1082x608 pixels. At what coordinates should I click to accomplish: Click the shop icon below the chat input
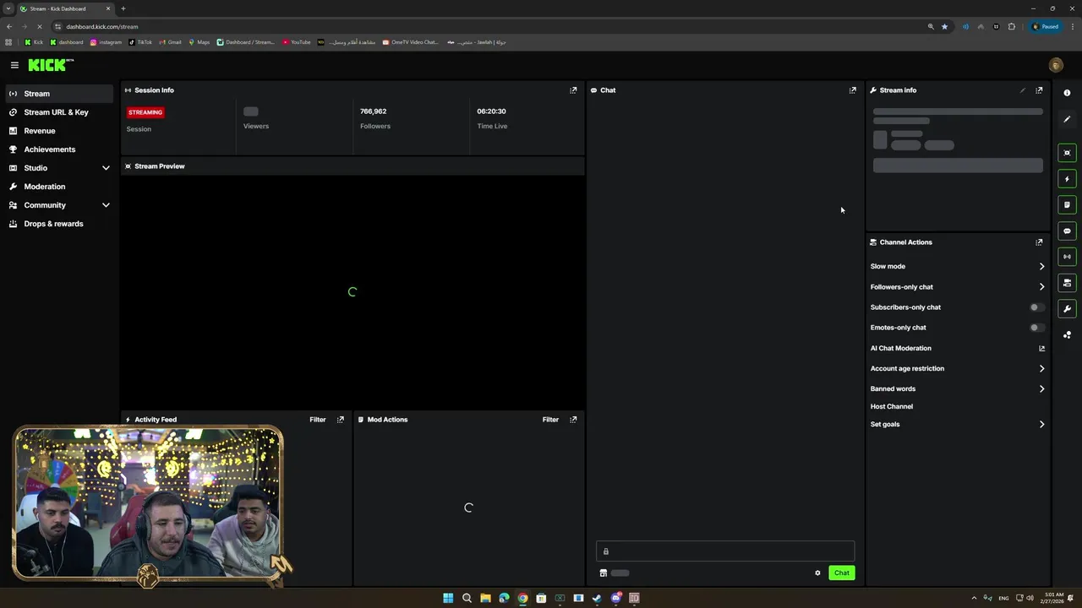pos(603,573)
